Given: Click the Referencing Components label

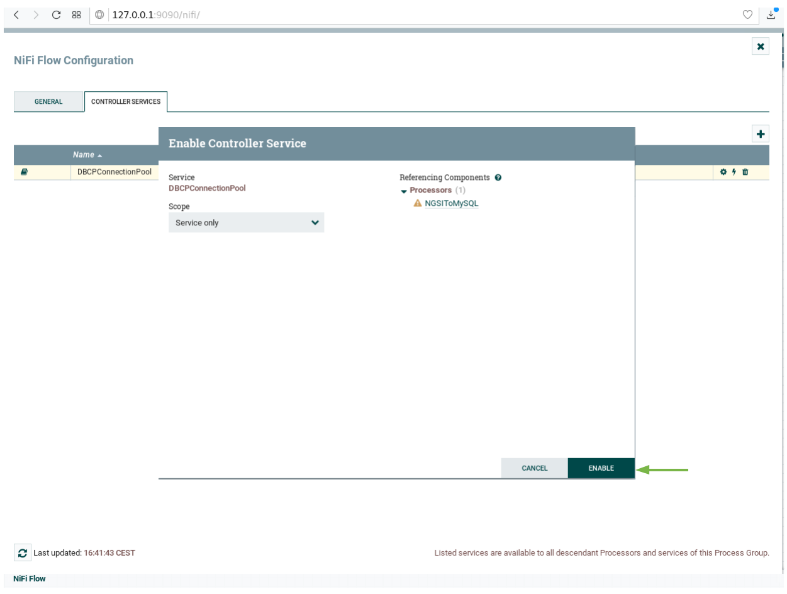Looking at the screenshot, I should (x=445, y=177).
